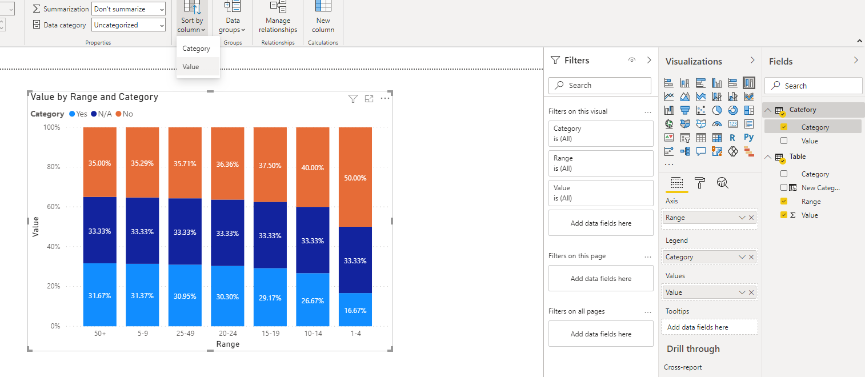Collapse the Visualizations pane
This screenshot has height=377, width=865.
pos(752,61)
